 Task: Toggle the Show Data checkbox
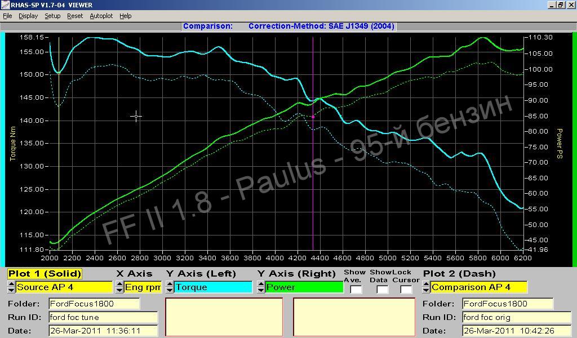(382, 290)
